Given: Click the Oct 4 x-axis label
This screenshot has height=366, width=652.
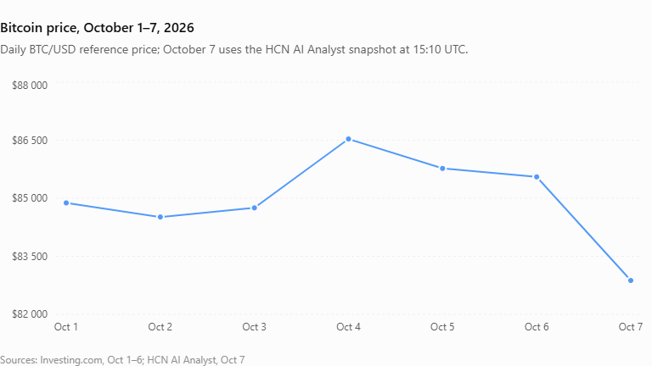Looking at the screenshot, I should point(348,327).
